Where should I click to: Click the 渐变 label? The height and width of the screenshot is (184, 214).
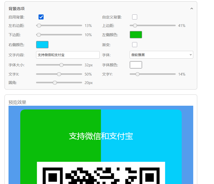coord(106,45)
